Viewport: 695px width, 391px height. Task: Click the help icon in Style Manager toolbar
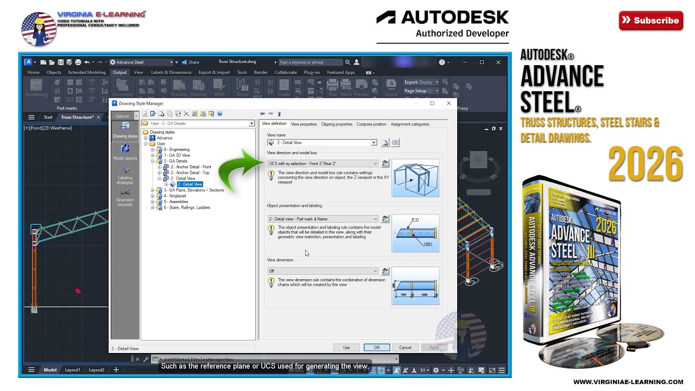[219, 114]
